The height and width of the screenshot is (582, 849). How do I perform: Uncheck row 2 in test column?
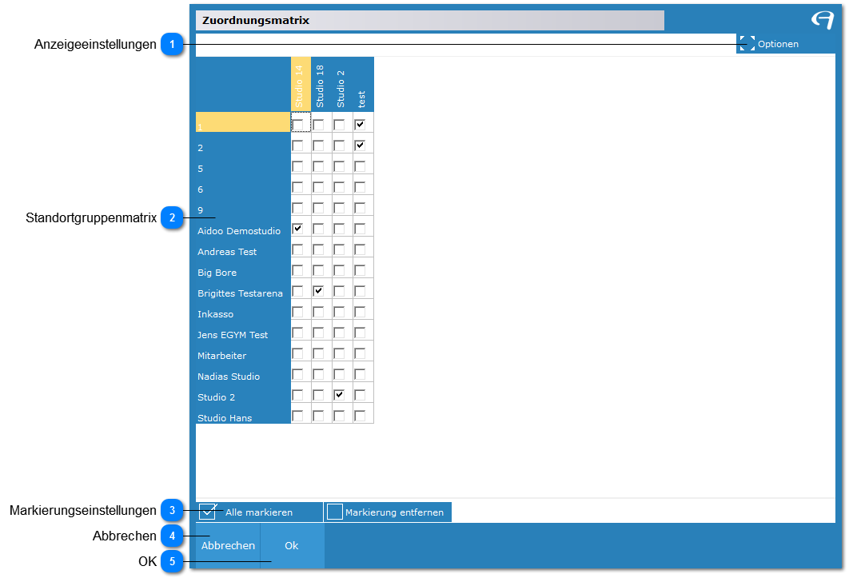click(360, 145)
